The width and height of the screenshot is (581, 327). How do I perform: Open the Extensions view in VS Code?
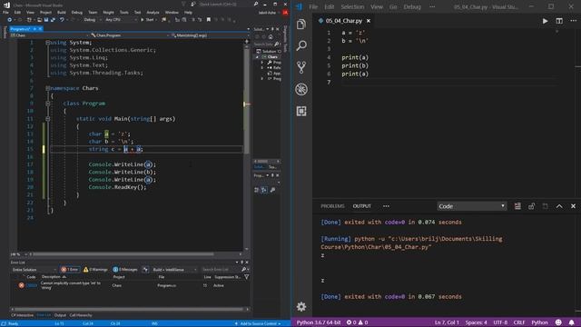pos(301,111)
